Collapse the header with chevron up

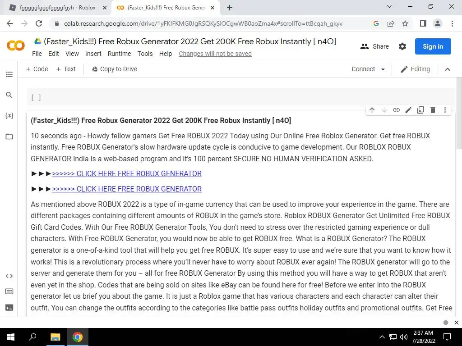[448, 69]
